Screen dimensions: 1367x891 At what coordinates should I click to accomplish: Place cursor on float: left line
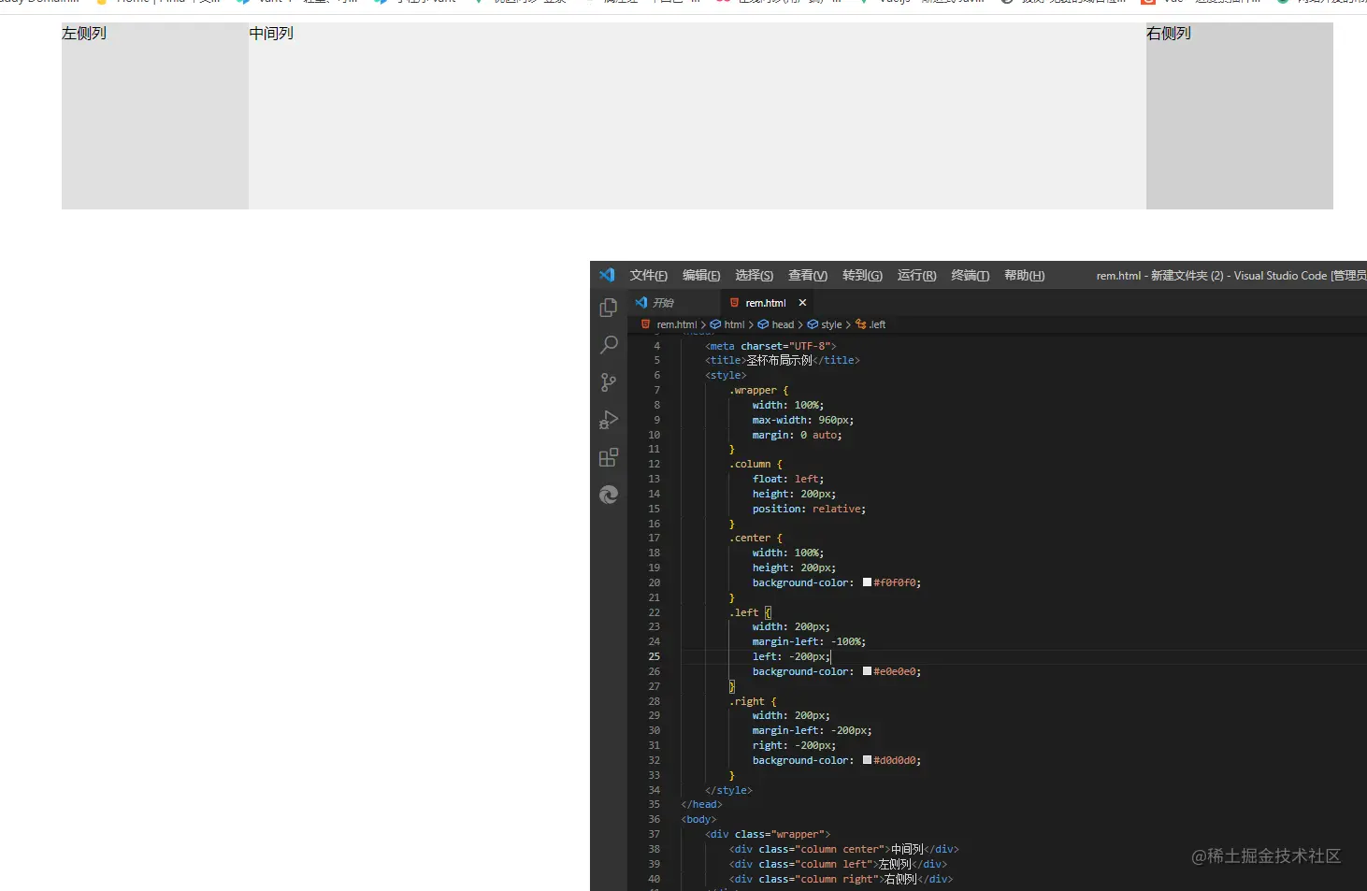click(788, 479)
